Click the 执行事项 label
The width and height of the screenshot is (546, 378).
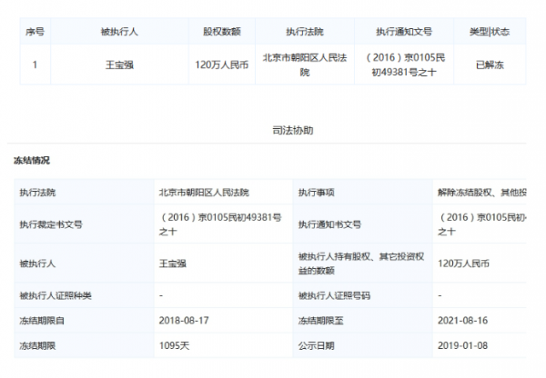316,193
